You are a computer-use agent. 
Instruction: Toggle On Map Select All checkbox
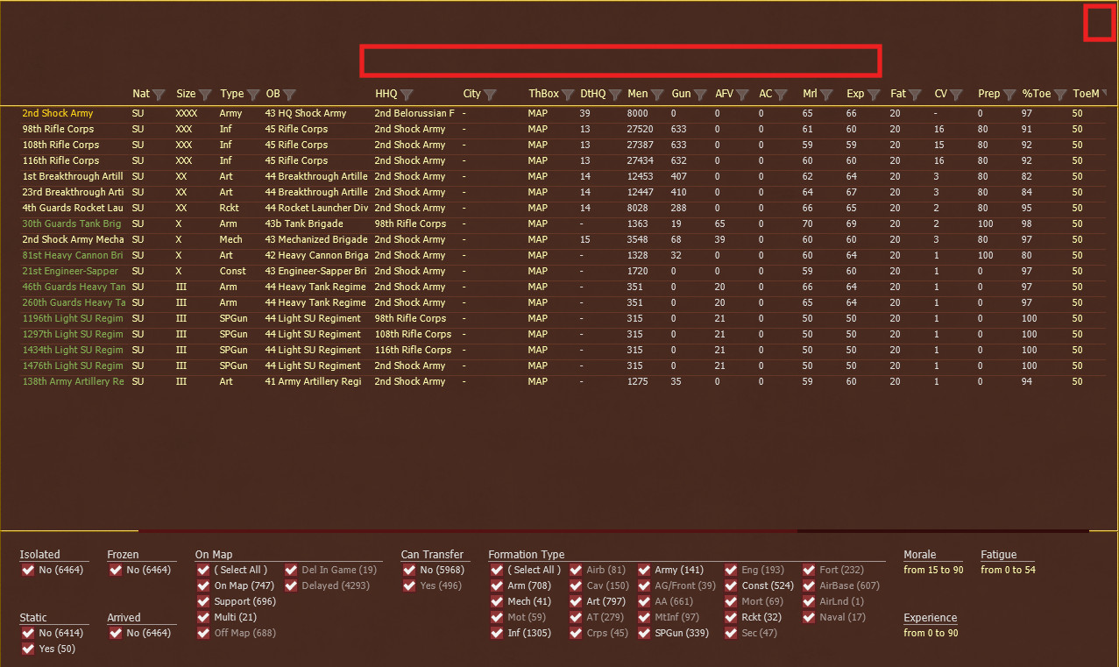[203, 570]
